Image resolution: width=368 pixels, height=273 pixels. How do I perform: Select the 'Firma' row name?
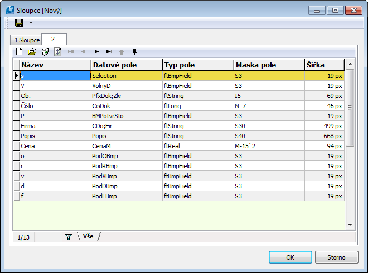coord(55,126)
